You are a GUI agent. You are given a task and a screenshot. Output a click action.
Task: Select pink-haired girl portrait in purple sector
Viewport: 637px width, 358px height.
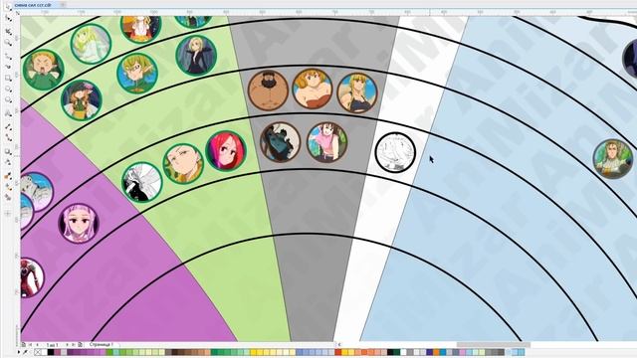coord(79,223)
